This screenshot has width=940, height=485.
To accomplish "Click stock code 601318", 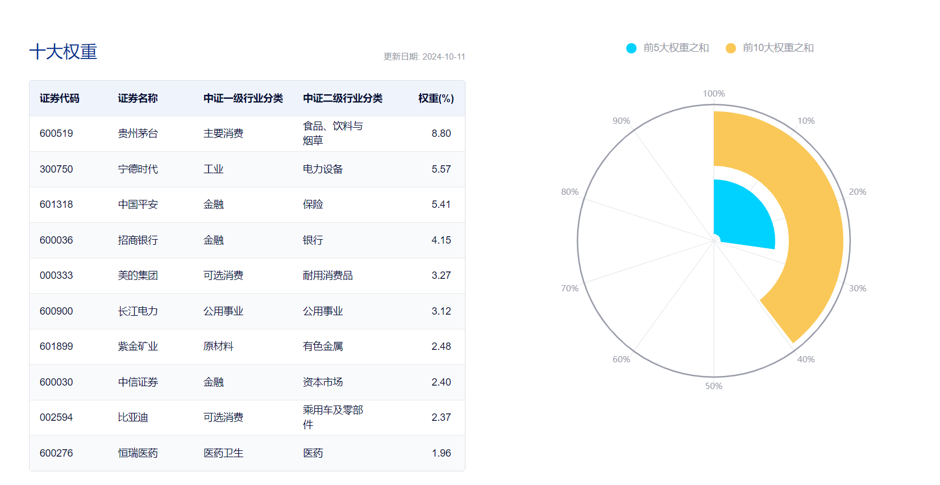I will point(56,204).
